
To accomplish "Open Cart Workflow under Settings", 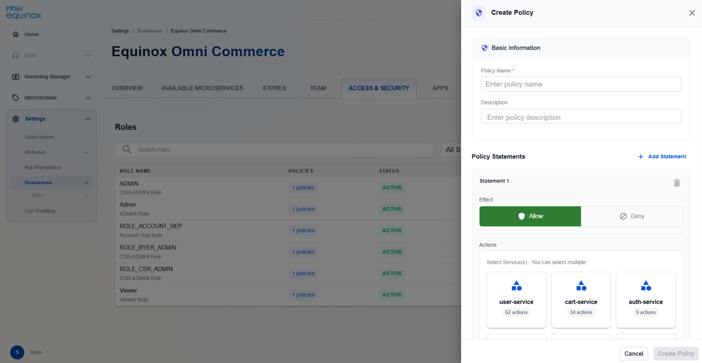I will coord(40,211).
